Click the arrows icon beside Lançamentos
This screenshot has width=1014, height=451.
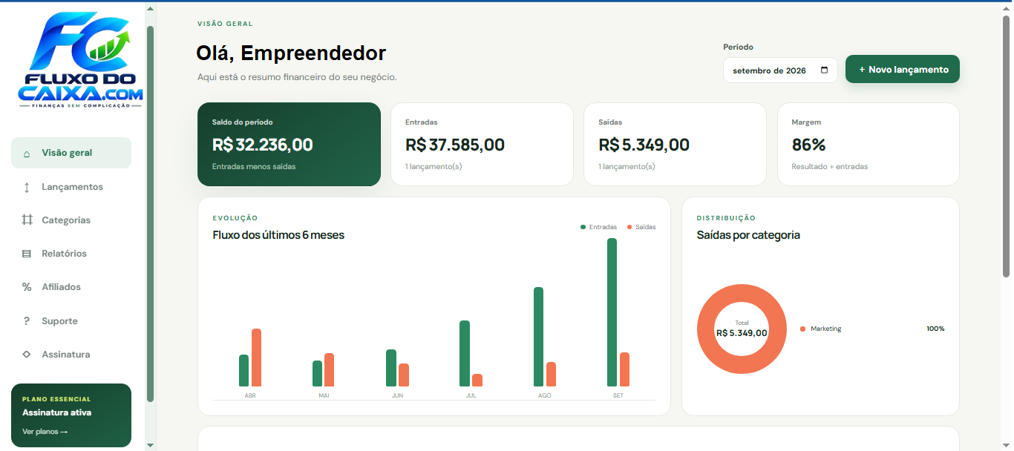[27, 187]
